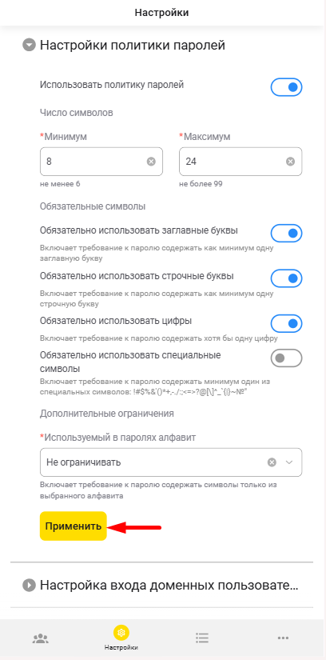Screen dimensions: 326x660
Task: Click the Настройки tab label at bottom
Action: tap(121, 647)
